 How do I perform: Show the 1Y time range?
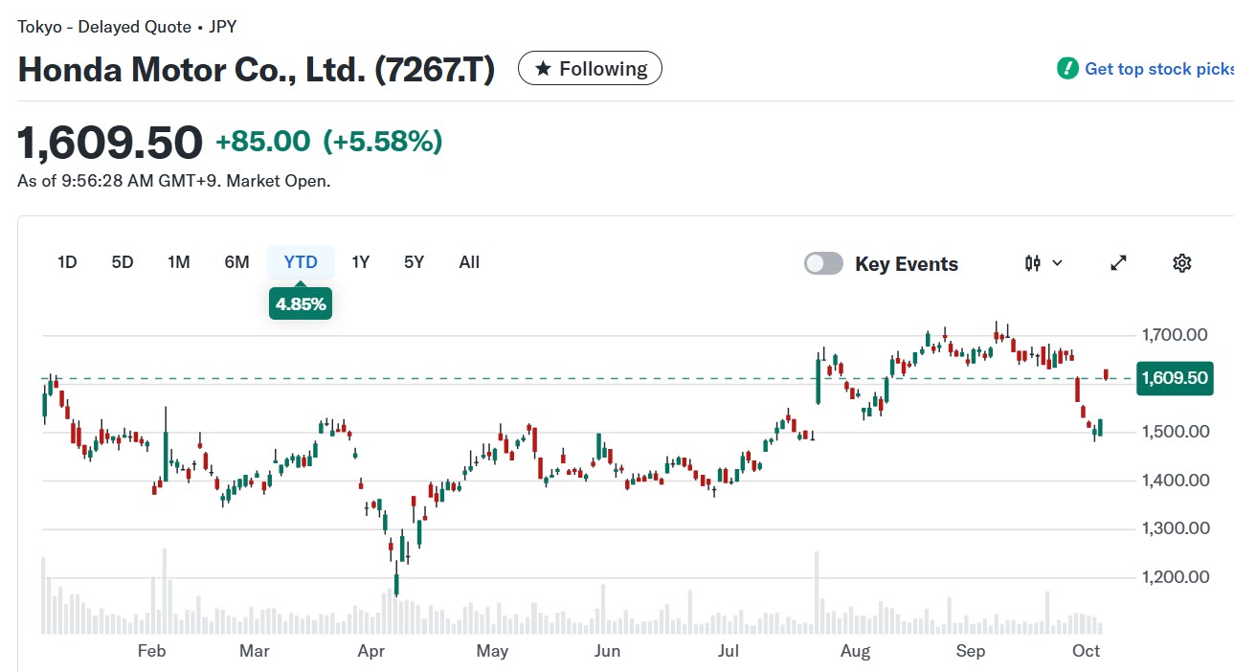(x=361, y=262)
